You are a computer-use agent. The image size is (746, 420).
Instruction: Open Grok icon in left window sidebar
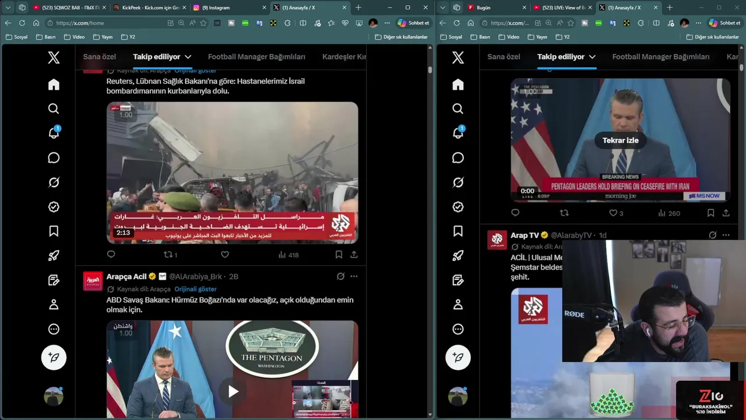pyautogui.click(x=54, y=183)
